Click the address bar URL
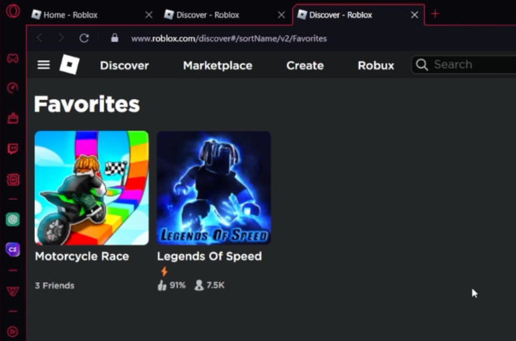516x341 pixels. [229, 39]
